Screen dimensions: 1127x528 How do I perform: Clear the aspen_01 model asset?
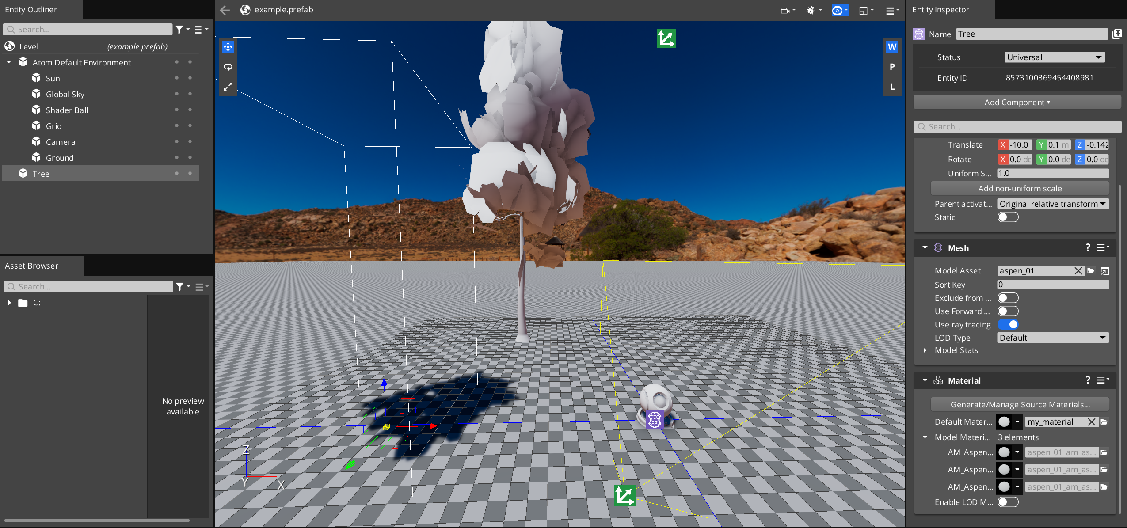(x=1078, y=271)
